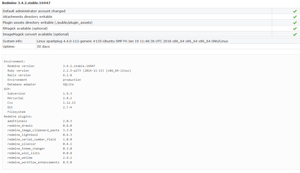Image resolution: width=300 pixels, height=173 pixels.
Task: Click the Uptime label cell
Action: click(19, 46)
